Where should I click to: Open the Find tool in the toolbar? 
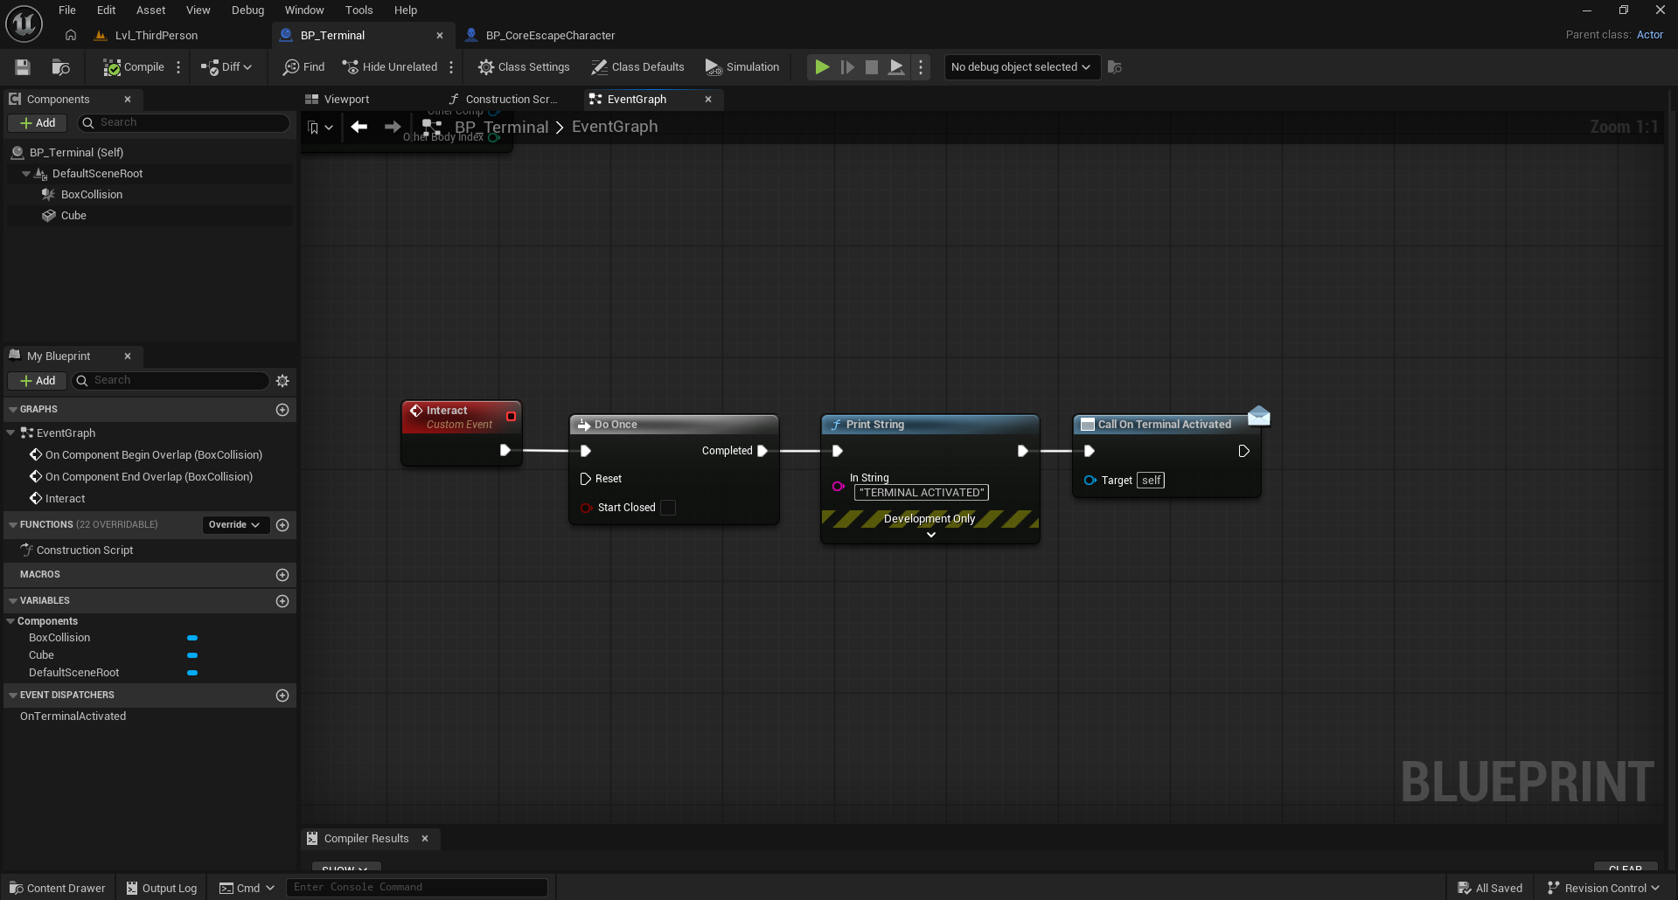click(303, 67)
